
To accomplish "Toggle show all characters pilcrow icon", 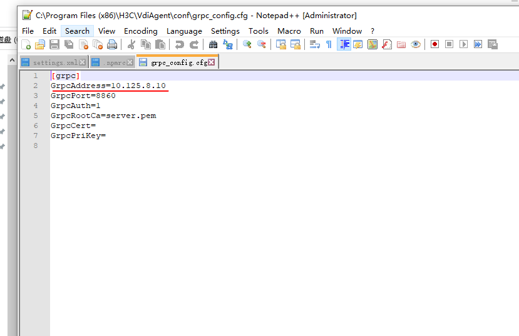I will (x=329, y=44).
